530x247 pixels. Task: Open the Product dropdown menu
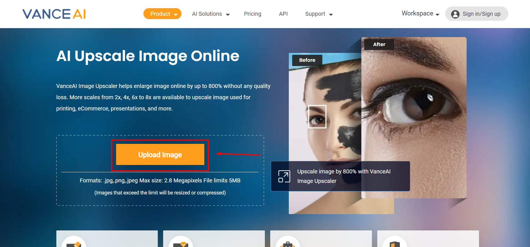pos(162,14)
